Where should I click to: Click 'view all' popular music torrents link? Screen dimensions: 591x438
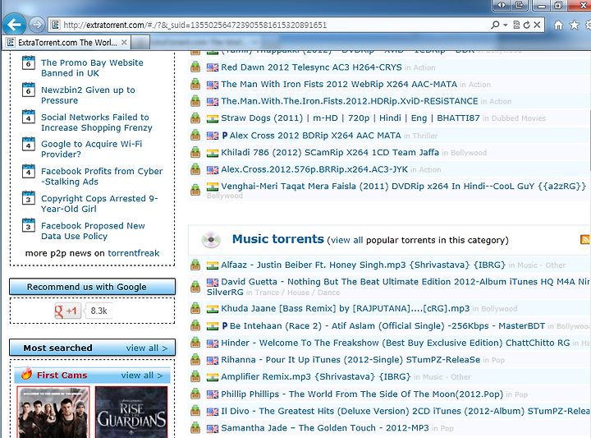tap(346, 240)
